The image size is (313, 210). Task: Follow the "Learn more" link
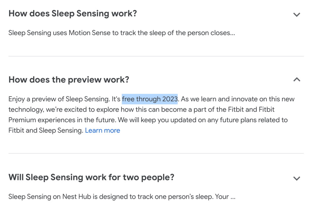point(102,131)
